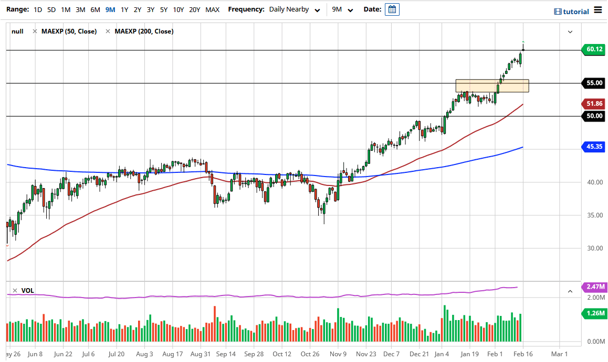The width and height of the screenshot is (608, 362).
Task: Click the film icon beside tutorial
Action: tap(558, 12)
